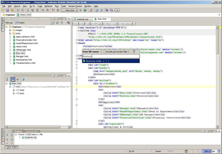222x154 pixels.
Task: Click the Save all disk icon
Action: tap(7, 10)
